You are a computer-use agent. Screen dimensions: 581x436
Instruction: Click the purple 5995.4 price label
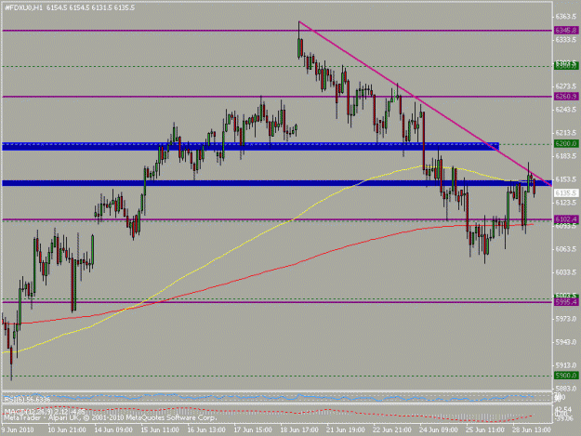pos(566,302)
